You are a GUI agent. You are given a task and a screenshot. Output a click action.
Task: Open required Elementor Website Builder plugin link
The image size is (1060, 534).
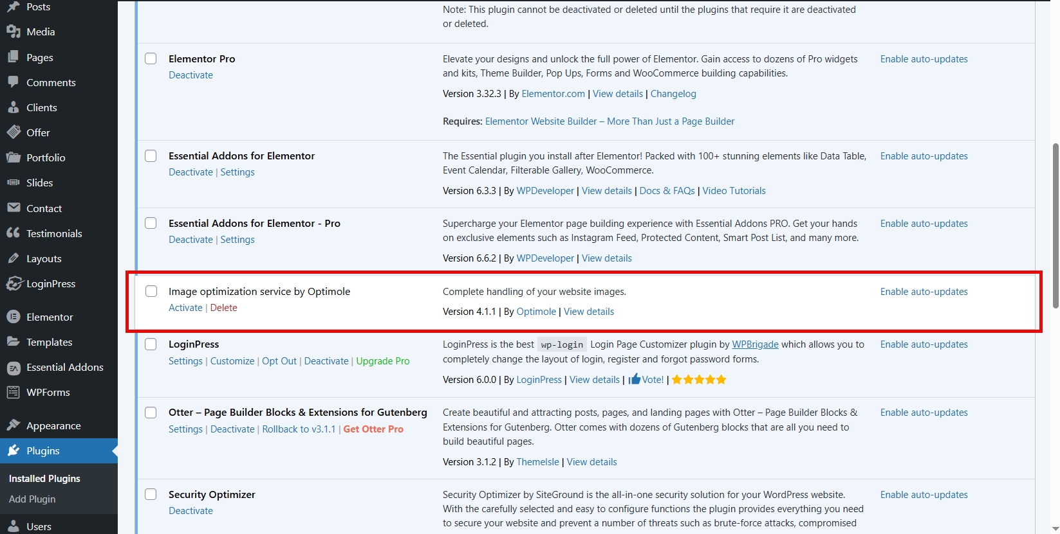[x=609, y=121]
